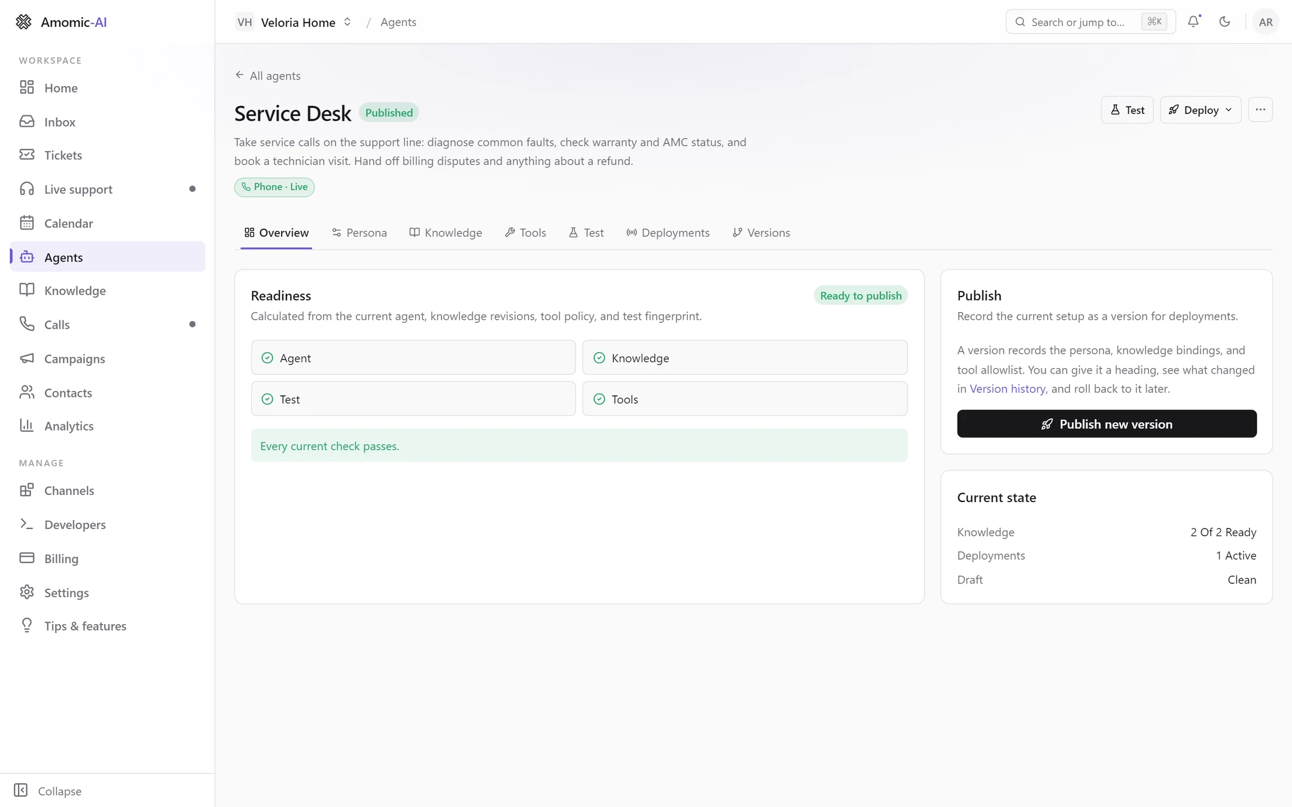1292x807 pixels.
Task: Switch to the Overview tab
Action: [276, 233]
